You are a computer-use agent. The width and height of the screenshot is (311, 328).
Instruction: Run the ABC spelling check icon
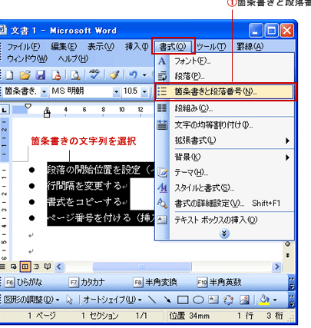tap(94, 75)
